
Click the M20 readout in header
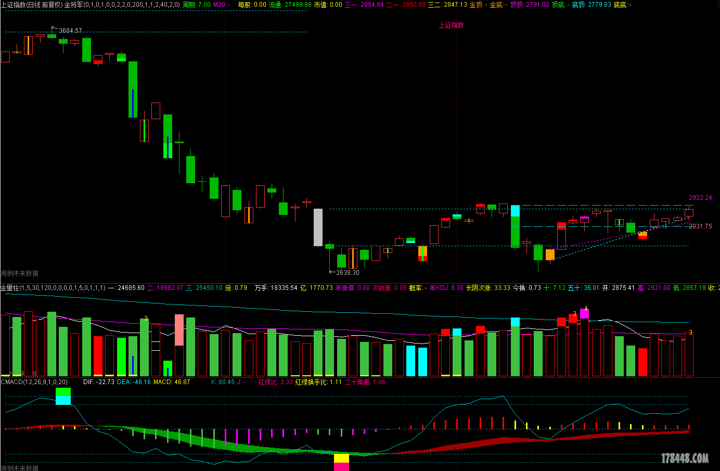222,5
